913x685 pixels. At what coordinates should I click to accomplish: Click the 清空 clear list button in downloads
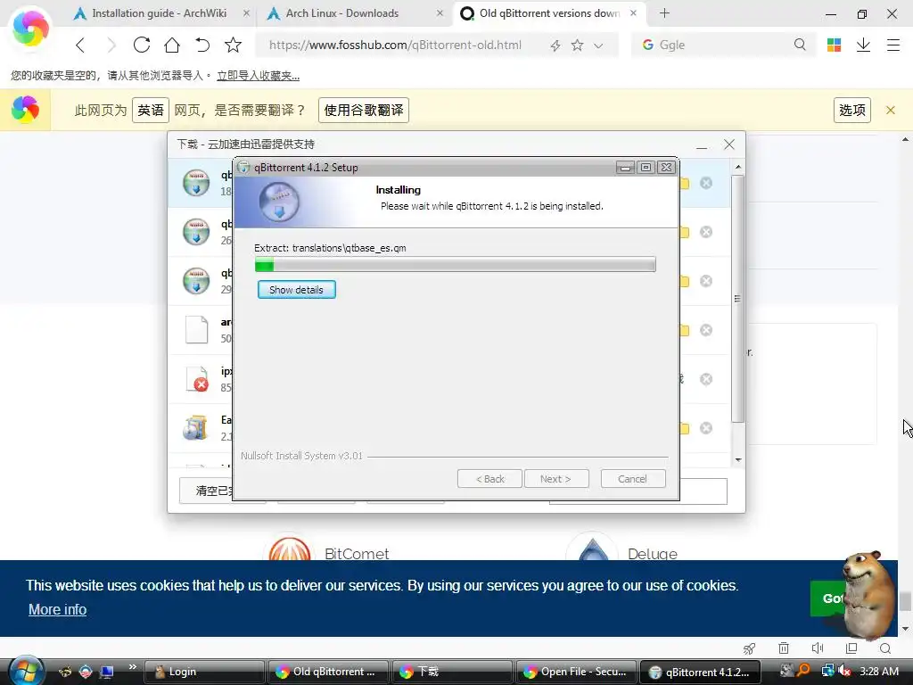tap(206, 491)
